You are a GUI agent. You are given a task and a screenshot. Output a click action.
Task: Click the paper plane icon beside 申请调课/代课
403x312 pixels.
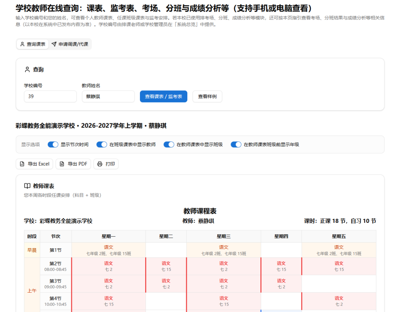(54, 44)
